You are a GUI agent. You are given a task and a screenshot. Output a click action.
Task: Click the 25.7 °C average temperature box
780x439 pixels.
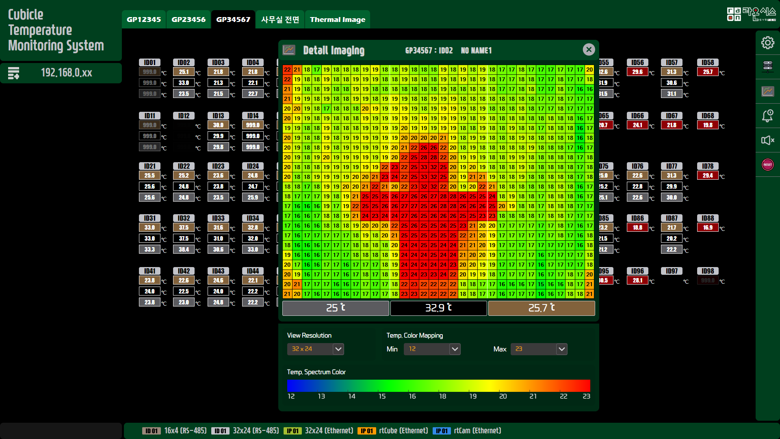coord(542,308)
